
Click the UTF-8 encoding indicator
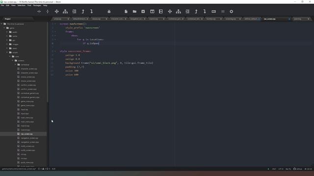(281, 169)
